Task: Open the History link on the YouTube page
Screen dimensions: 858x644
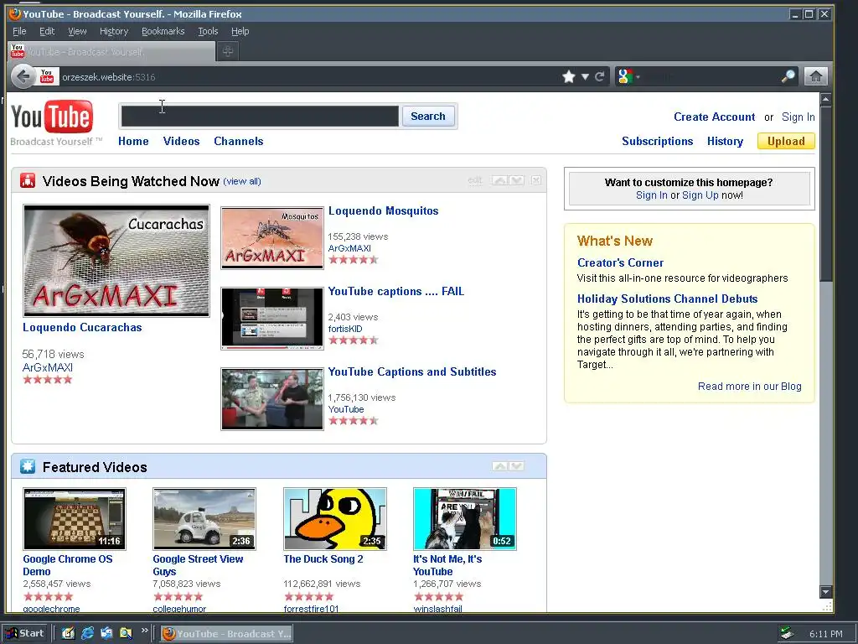Action: [725, 141]
